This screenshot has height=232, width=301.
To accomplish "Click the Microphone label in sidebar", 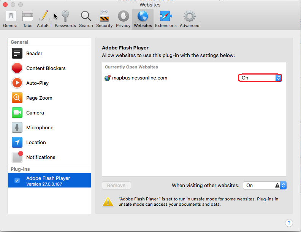I will click(40, 127).
